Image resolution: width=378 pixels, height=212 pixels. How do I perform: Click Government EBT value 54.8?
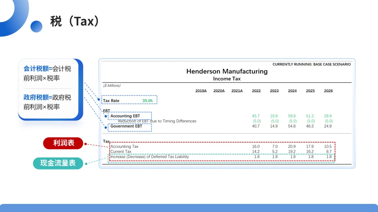(292, 126)
